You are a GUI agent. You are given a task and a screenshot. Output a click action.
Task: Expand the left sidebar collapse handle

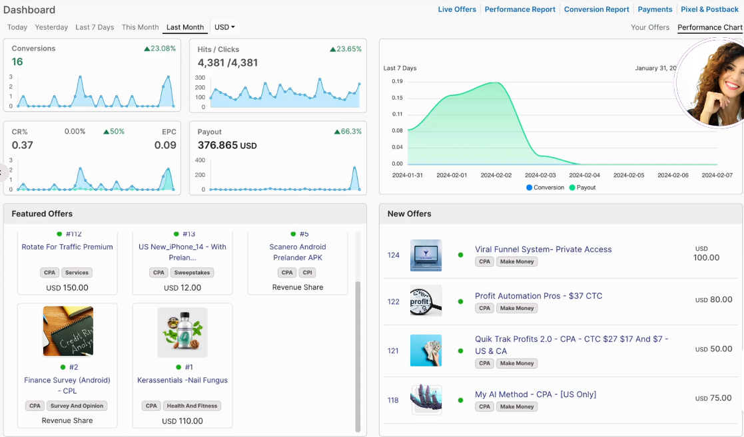click(x=2, y=172)
